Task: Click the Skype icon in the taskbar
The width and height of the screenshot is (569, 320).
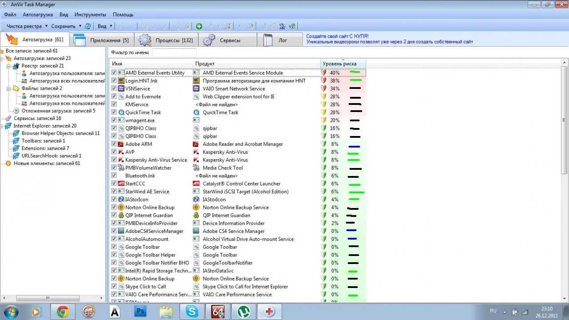Action: click(x=192, y=312)
